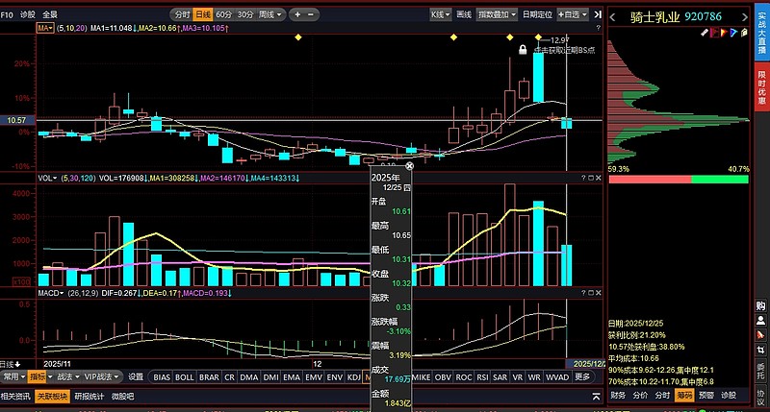
Task: Close the floating price data popup
Action: (409, 165)
